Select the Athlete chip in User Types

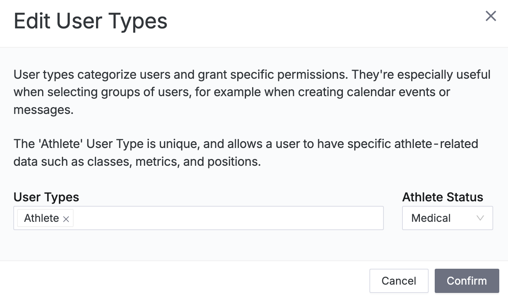tap(41, 218)
